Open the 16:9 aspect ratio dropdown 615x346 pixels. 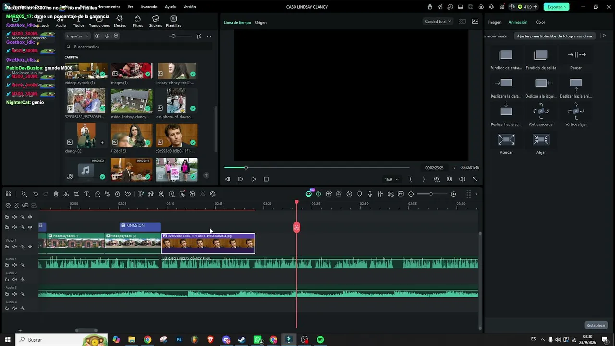(391, 179)
